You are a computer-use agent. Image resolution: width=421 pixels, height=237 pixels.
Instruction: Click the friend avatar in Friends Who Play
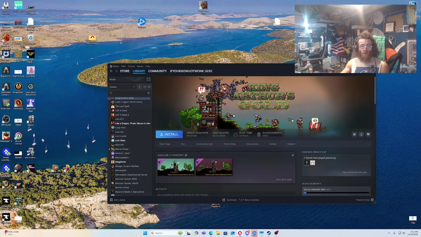pos(312,163)
